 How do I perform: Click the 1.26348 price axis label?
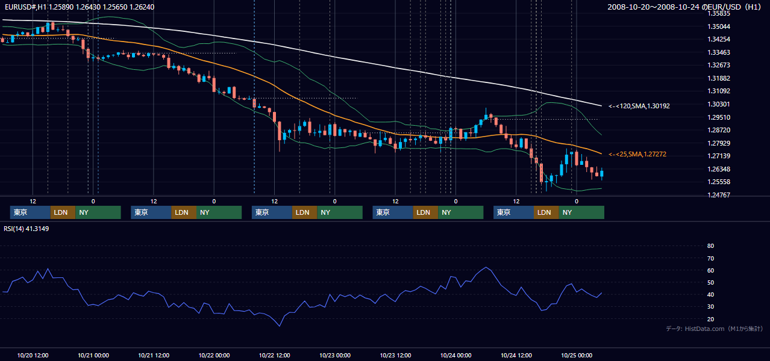718,169
